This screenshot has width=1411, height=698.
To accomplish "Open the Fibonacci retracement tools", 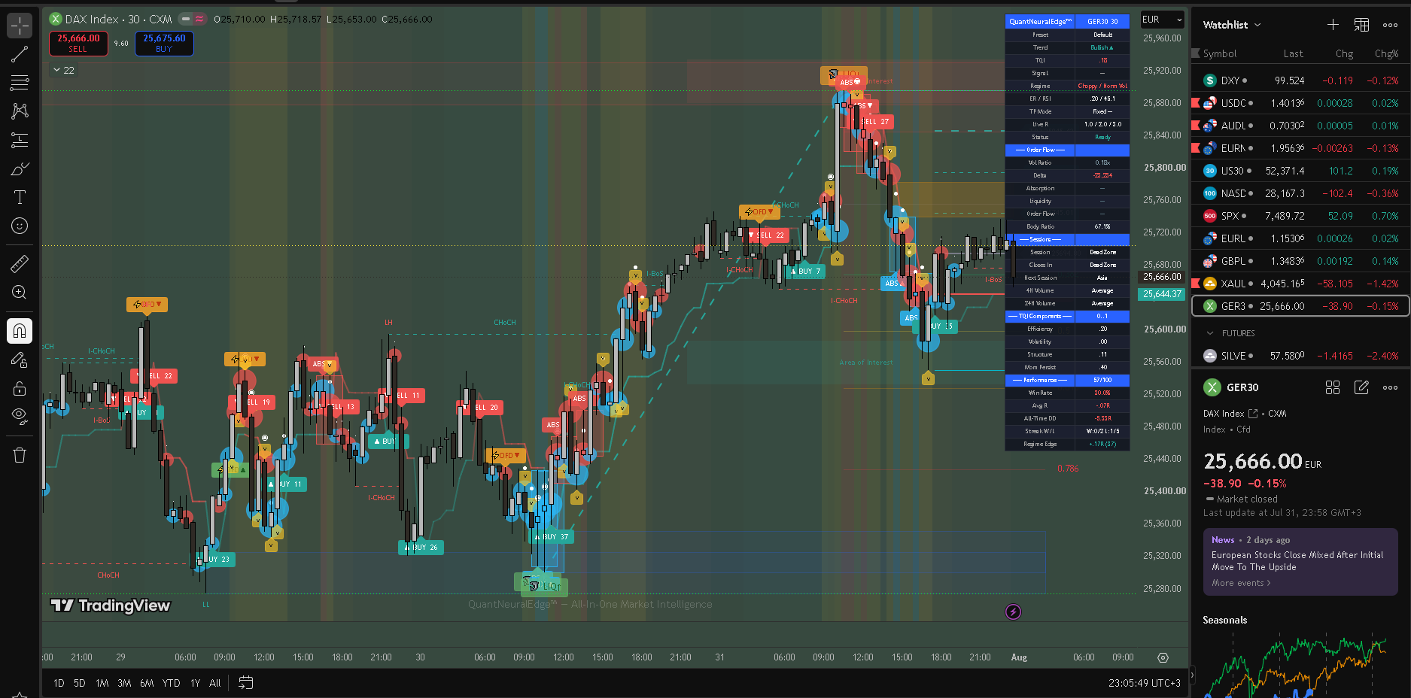I will point(20,83).
